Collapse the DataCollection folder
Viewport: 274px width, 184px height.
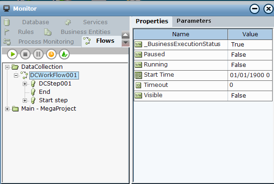point(7,67)
